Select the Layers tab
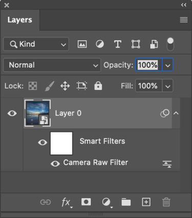Screen dimensions: 192x218 pyautogui.click(x=20, y=20)
